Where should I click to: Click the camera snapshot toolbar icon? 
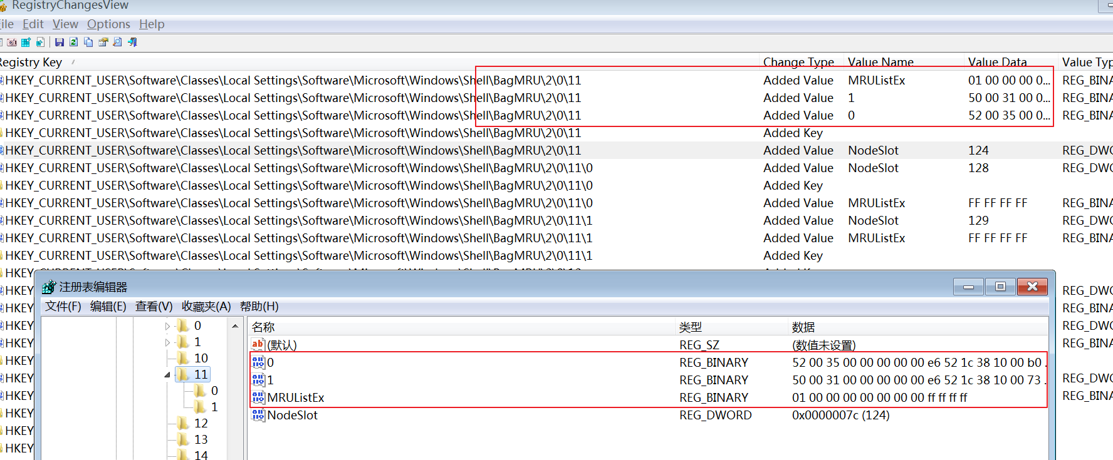[x=12, y=43]
